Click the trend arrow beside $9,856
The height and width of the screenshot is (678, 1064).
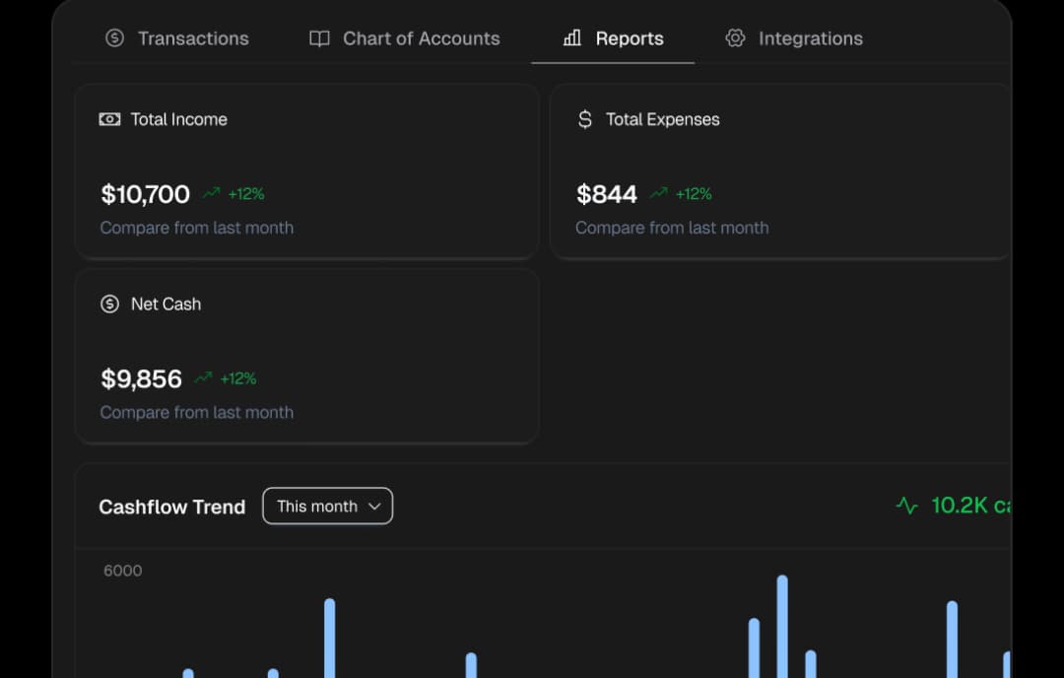204,375
